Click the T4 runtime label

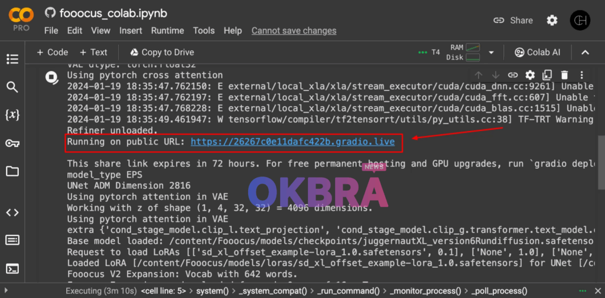click(x=435, y=53)
